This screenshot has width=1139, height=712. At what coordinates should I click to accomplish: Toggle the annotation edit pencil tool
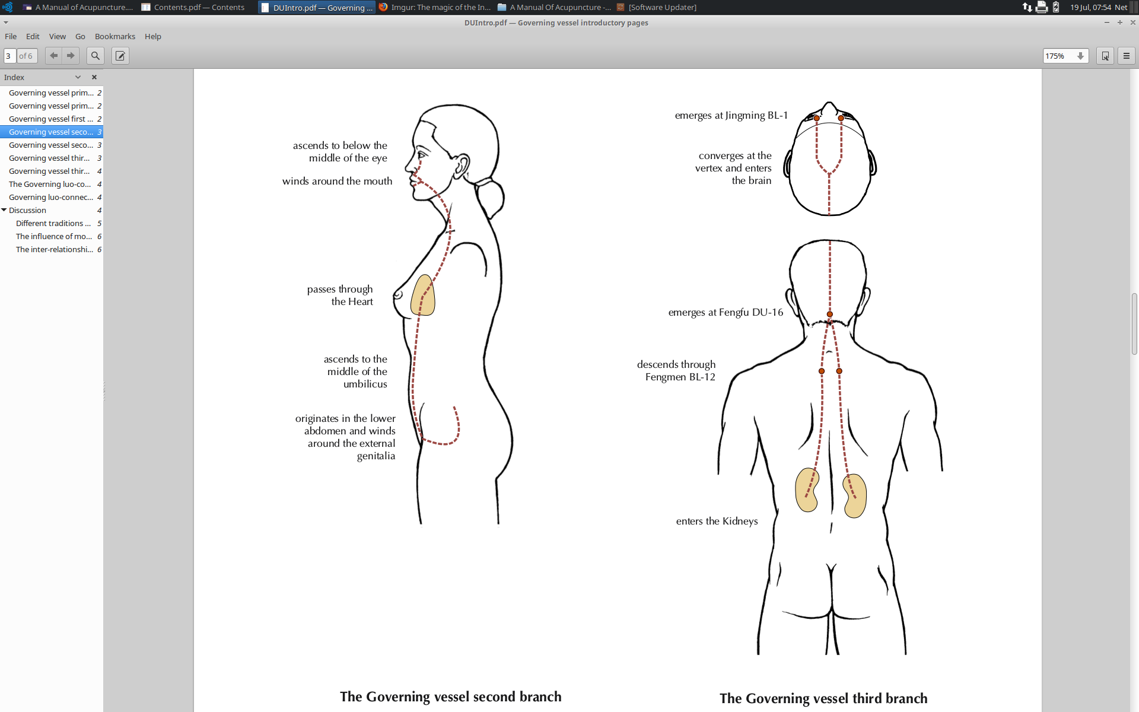tap(120, 56)
